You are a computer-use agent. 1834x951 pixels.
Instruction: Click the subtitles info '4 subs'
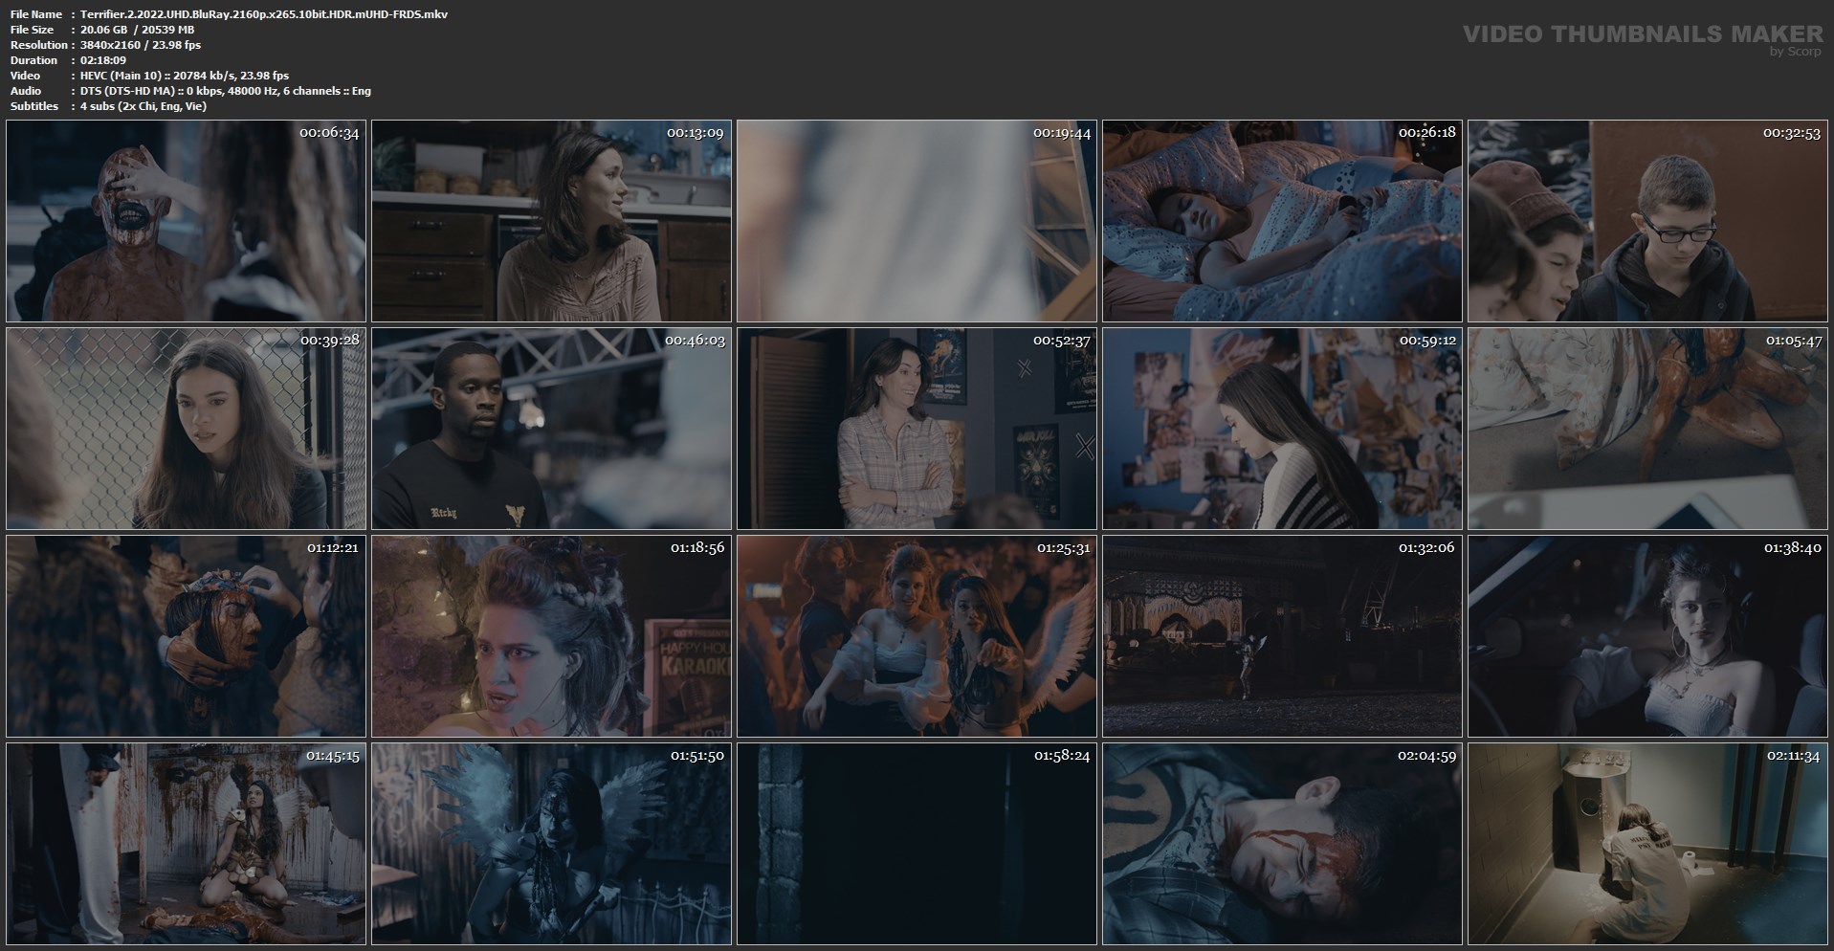(x=144, y=106)
